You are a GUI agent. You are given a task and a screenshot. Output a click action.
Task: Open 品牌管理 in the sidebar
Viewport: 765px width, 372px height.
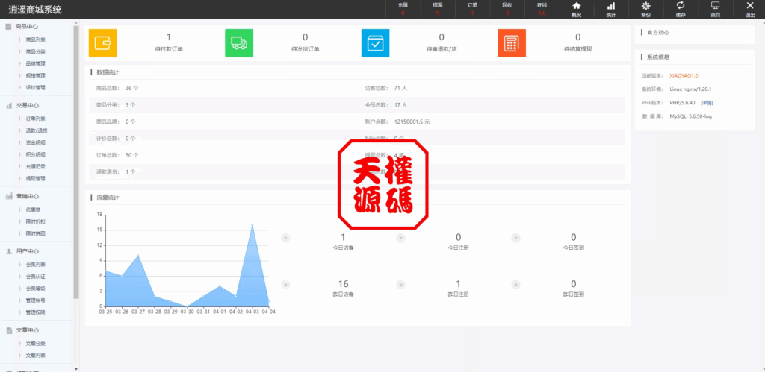[x=36, y=64]
